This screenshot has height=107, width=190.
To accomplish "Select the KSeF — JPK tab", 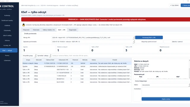I will point(62,30).
